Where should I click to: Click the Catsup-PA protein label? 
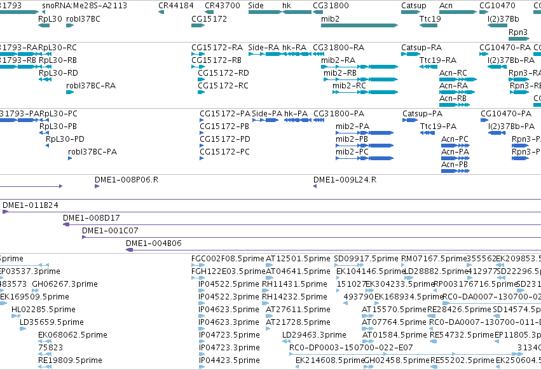(422, 114)
